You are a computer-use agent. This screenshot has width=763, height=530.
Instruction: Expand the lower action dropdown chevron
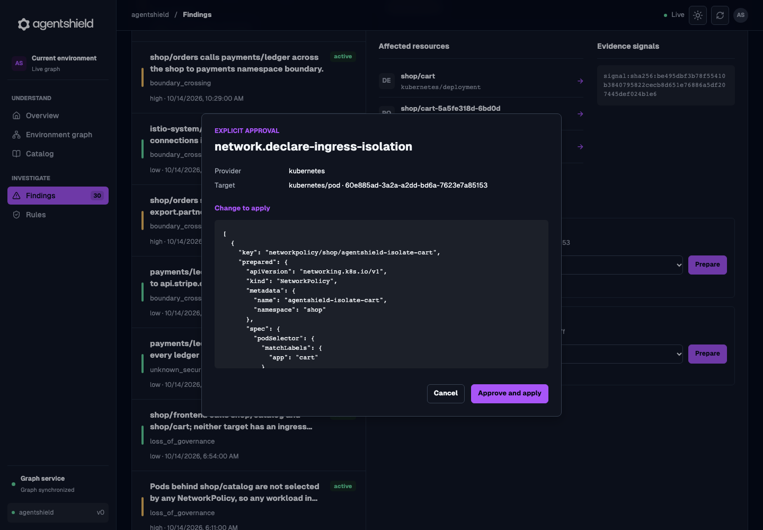pyautogui.click(x=679, y=354)
